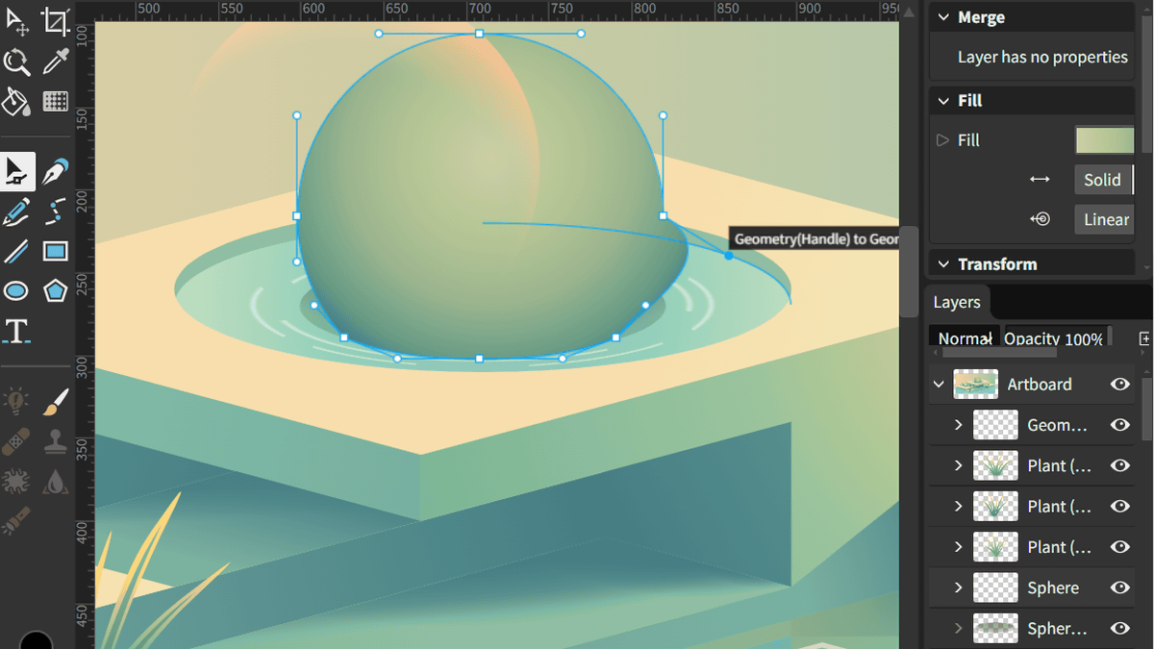Click the highlighted handle beside the tooltip

729,256
